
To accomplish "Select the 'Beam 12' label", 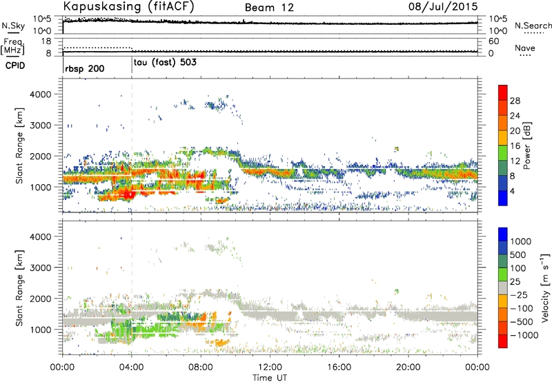I will click(x=269, y=8).
